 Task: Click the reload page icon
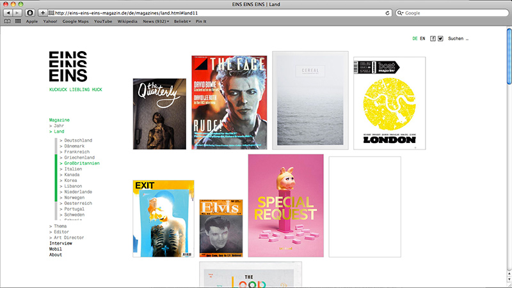pos(387,13)
